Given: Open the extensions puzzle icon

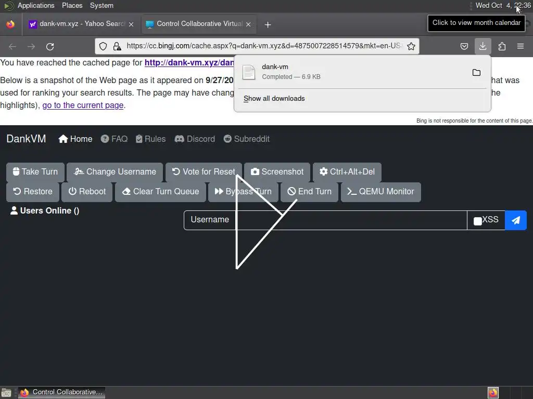Looking at the screenshot, I should (502, 46).
